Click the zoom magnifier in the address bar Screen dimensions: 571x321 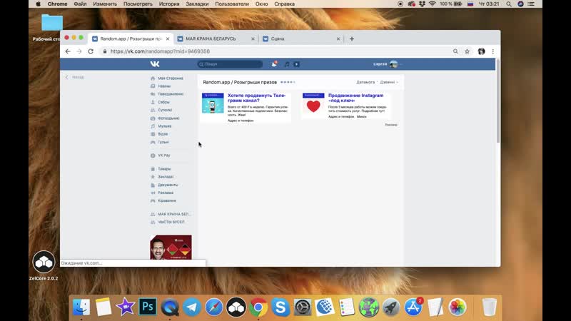(456, 51)
